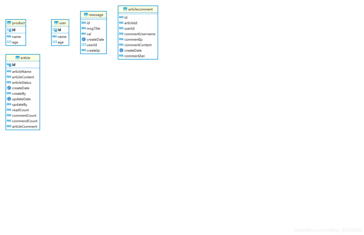
Task: Select age column in user table
Action: (x=60, y=42)
